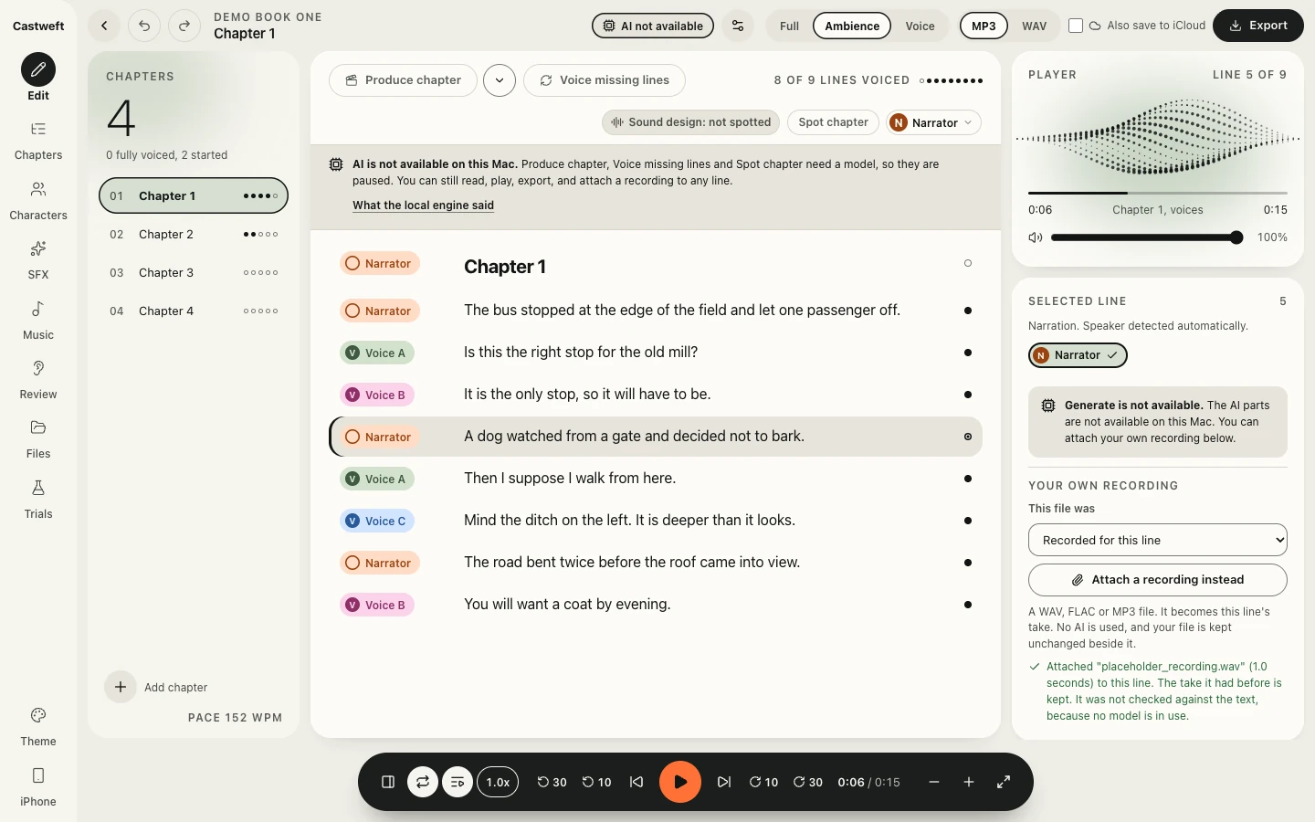Click the undo arrow icon

click(144, 26)
